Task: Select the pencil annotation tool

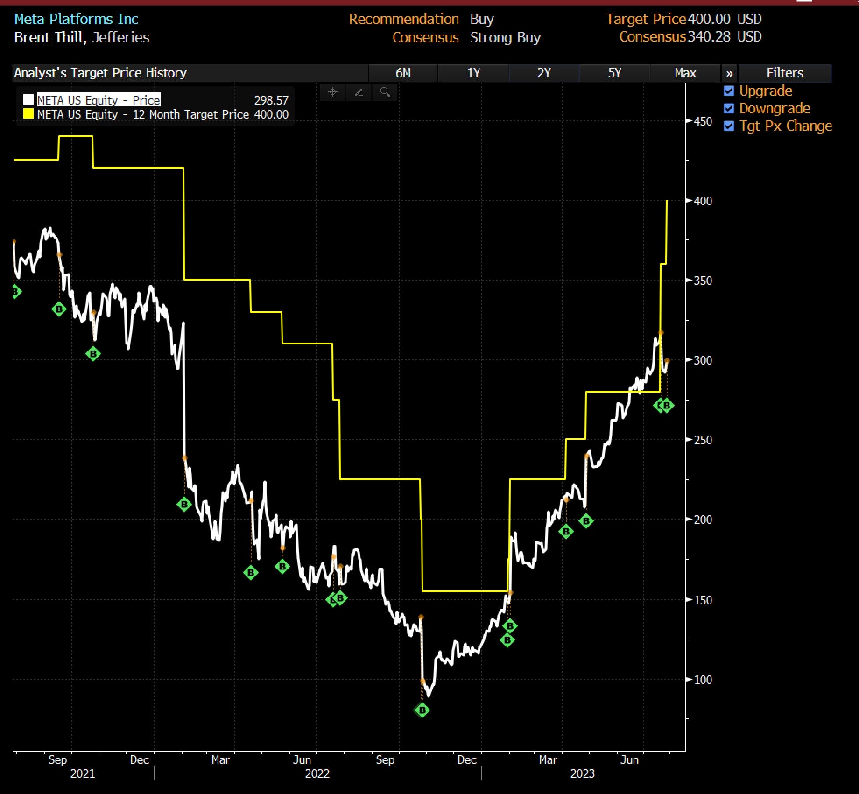Action: 359,92
